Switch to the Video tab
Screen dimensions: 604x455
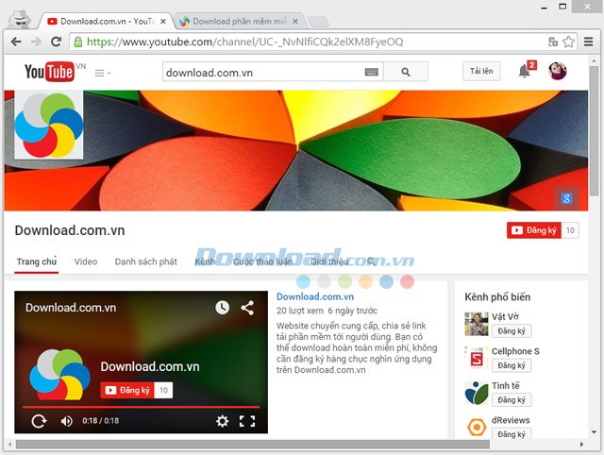(x=86, y=261)
